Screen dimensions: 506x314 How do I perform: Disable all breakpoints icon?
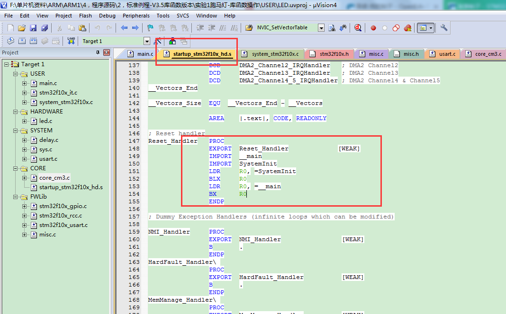[396, 28]
